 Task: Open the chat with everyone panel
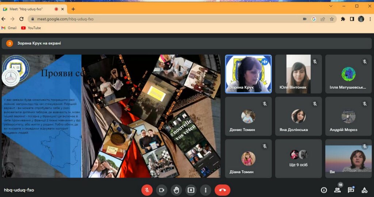point(351,190)
